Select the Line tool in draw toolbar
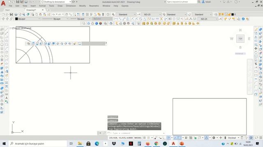 click(7, 29)
